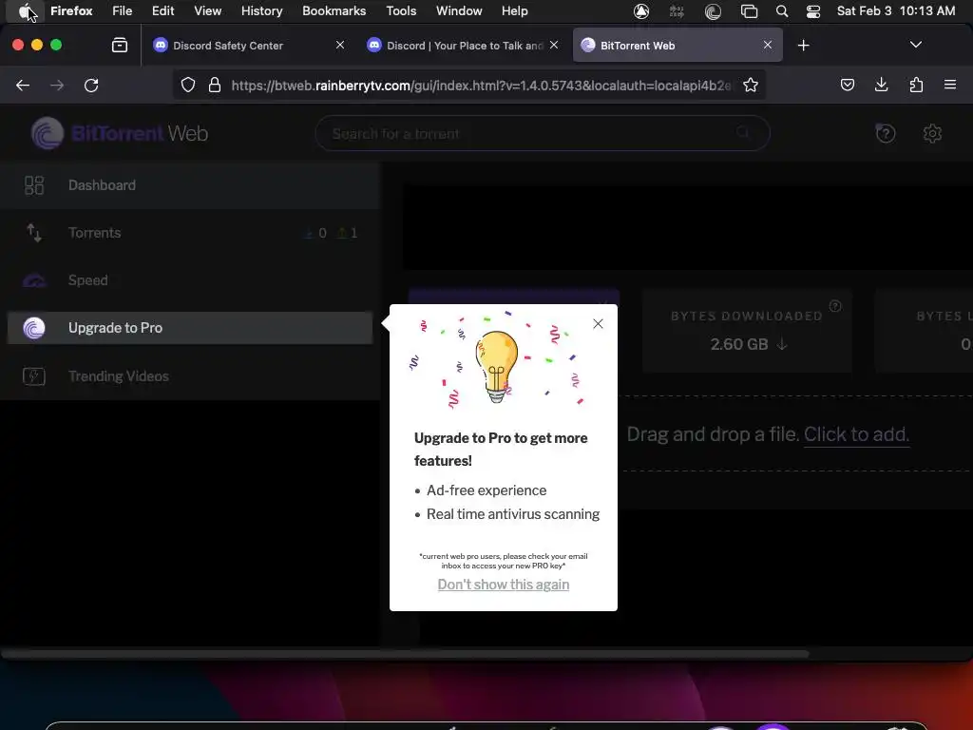Open the Window menu in menu bar
973x730 pixels.
click(459, 10)
